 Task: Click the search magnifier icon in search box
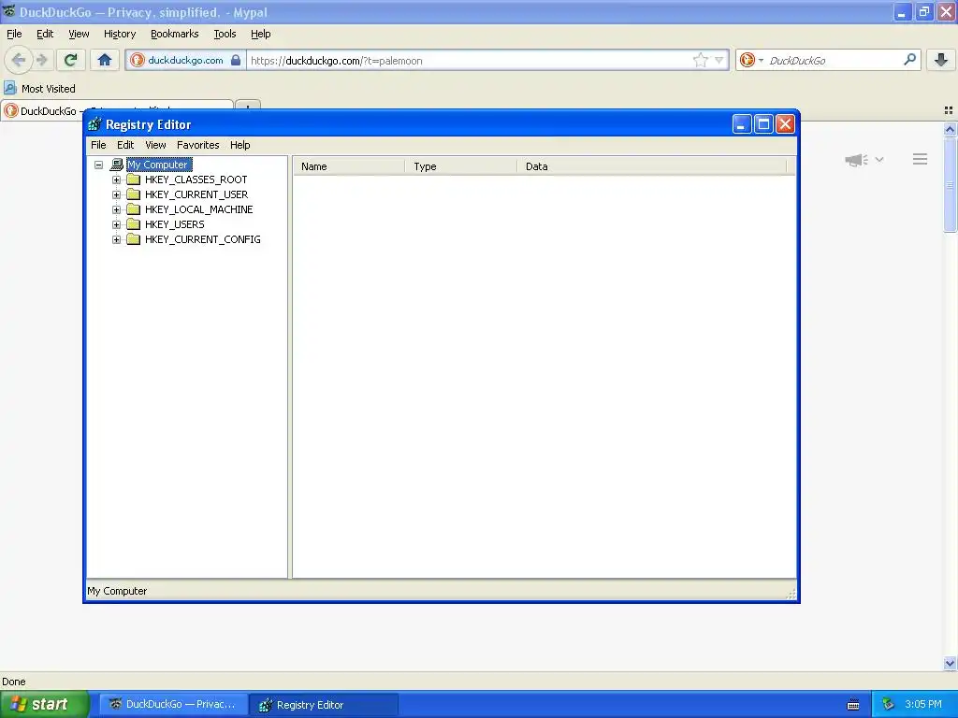[909, 60]
